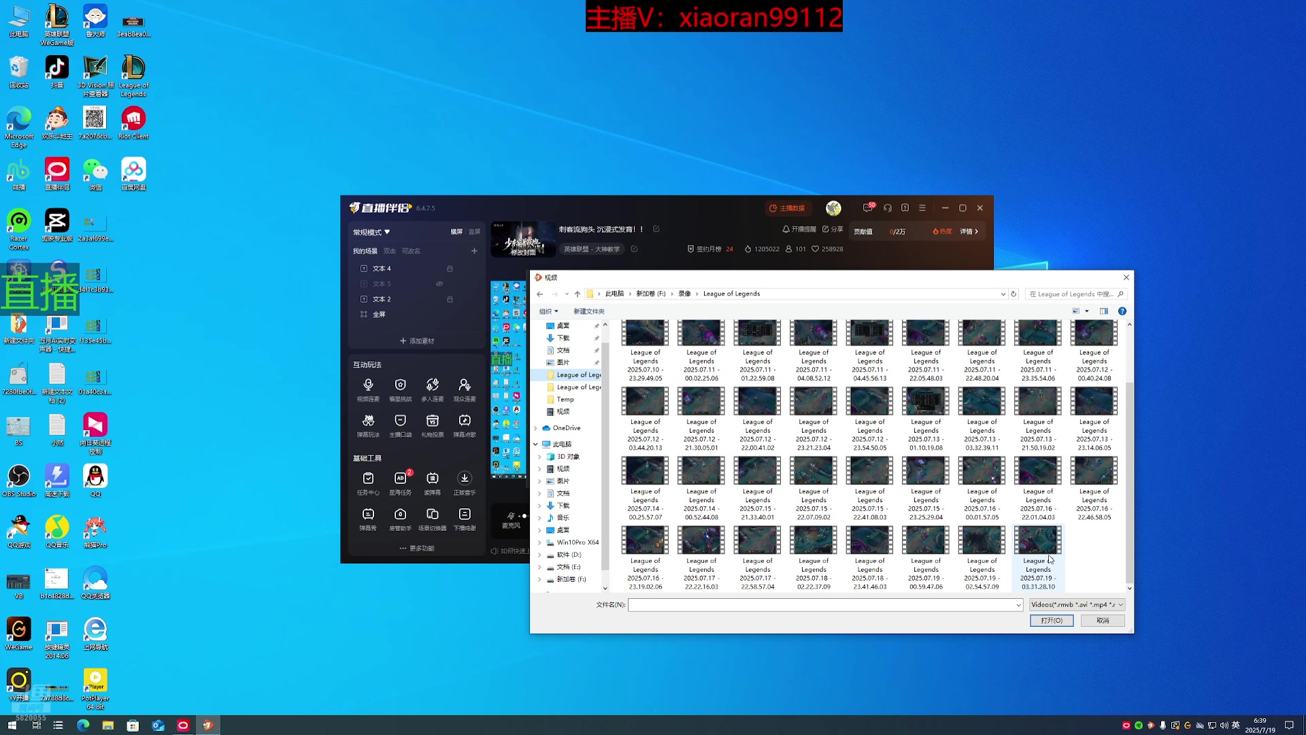Switch to 竖屏 portrait mode
The width and height of the screenshot is (1306, 735).
coord(474,232)
